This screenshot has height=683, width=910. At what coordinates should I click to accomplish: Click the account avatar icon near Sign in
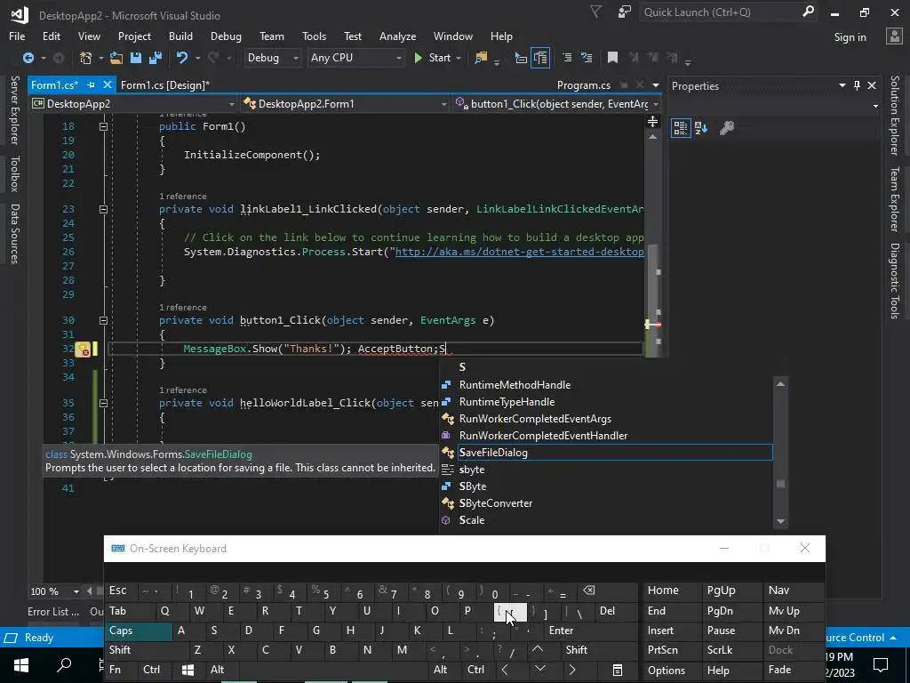894,36
